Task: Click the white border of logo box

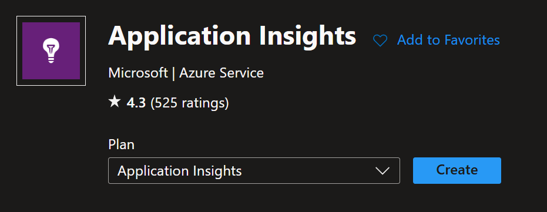Action: 51,16
